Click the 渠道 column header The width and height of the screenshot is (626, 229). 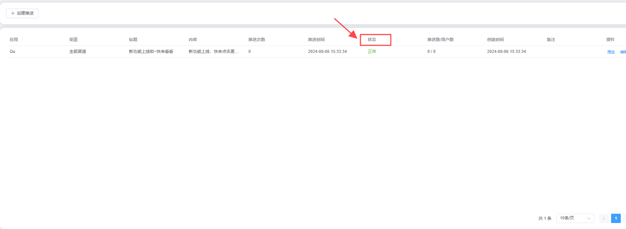point(73,39)
